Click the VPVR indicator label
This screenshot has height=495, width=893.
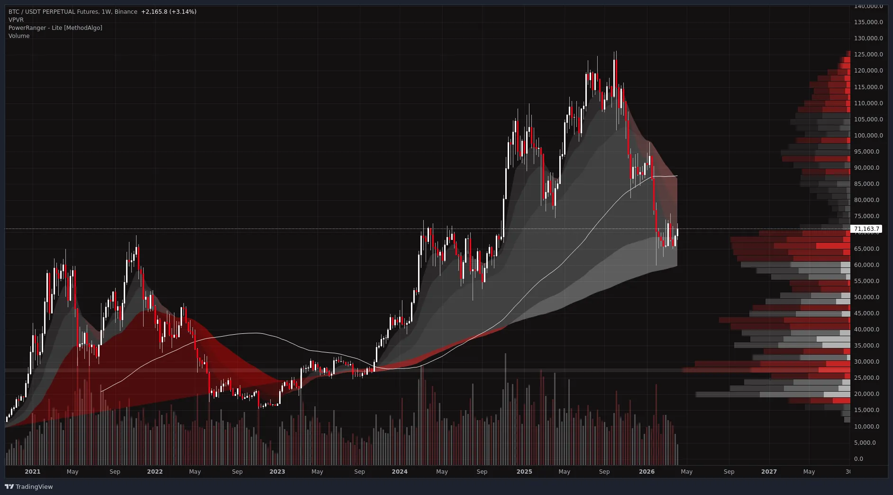[16, 20]
